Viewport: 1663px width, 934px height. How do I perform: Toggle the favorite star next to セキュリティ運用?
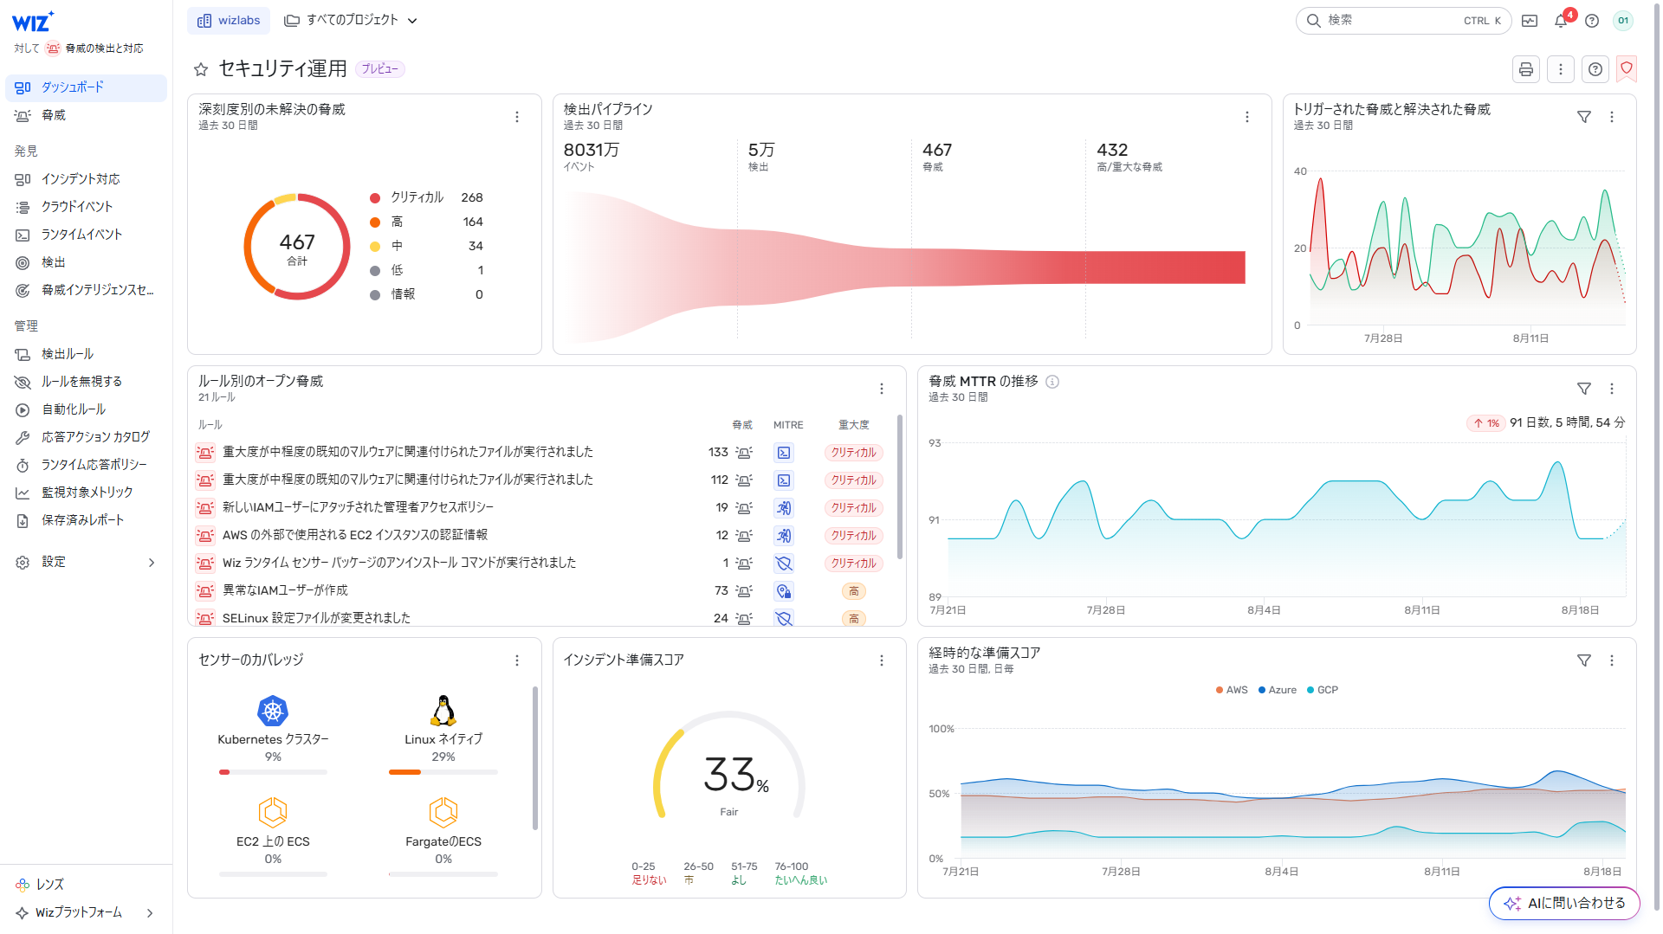point(200,68)
